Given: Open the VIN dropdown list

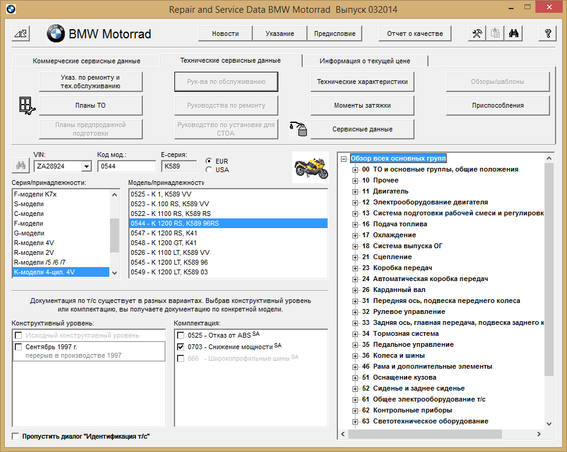Looking at the screenshot, I should [x=86, y=166].
